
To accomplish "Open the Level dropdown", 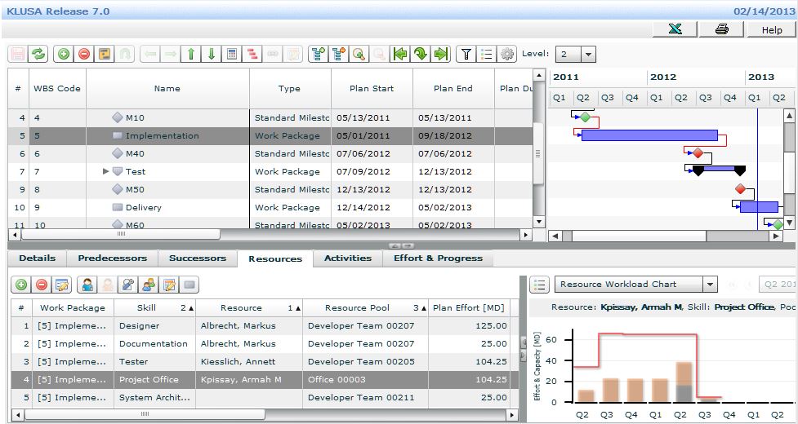I will pyautogui.click(x=588, y=54).
